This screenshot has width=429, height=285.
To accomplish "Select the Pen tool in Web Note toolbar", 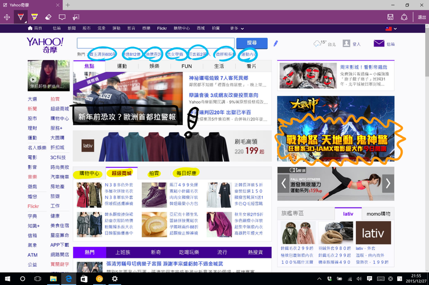I will click(x=21, y=17).
